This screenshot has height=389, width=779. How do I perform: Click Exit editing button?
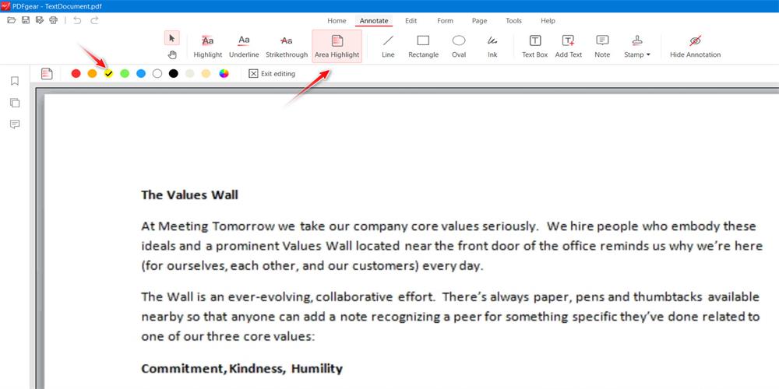point(272,74)
